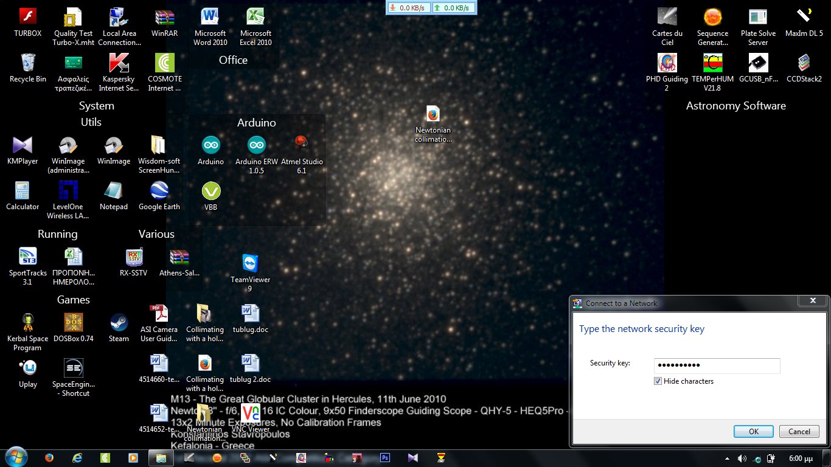Launch TeamViewer 9

click(250, 272)
